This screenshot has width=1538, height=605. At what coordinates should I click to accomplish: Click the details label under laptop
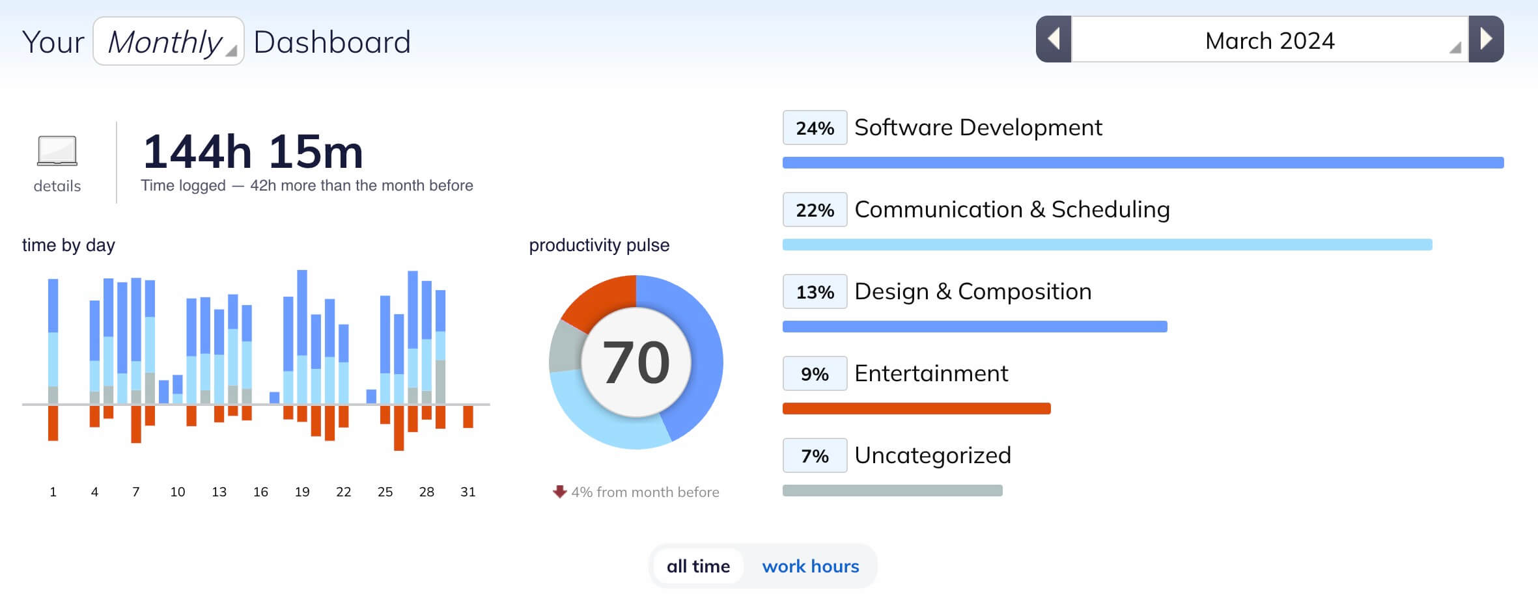(x=57, y=186)
